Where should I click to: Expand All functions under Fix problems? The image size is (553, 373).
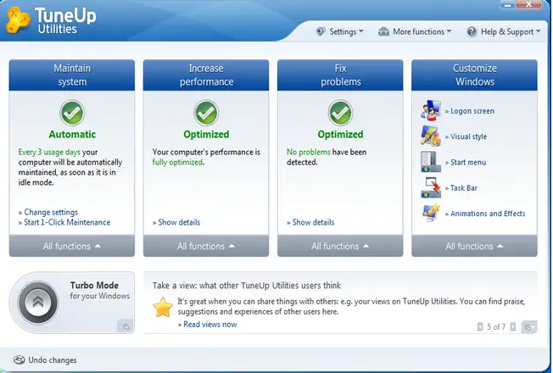pos(340,246)
